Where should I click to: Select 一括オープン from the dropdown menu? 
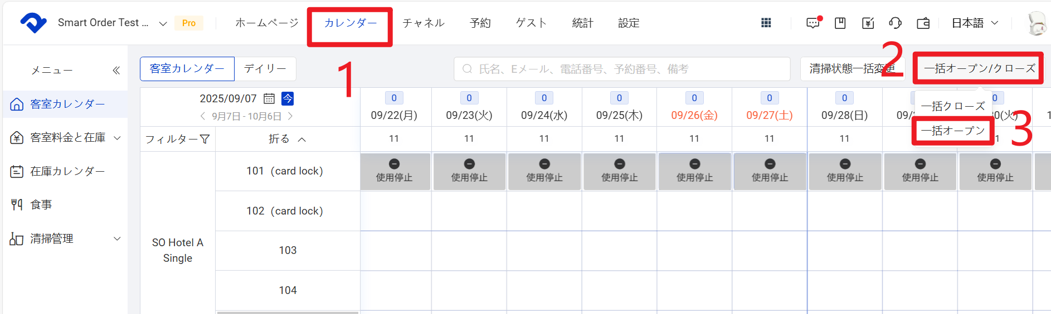coord(953,131)
